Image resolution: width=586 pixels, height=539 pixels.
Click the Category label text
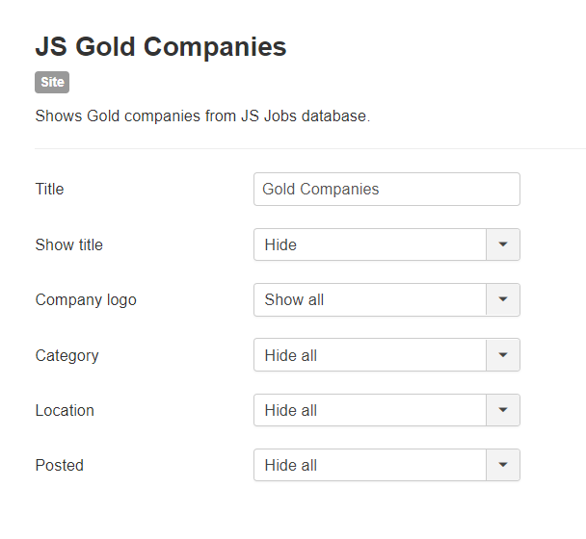[x=67, y=355]
